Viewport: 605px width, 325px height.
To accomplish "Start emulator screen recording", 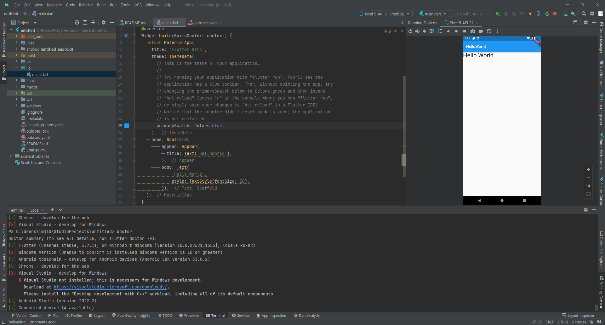I will [481, 31].
